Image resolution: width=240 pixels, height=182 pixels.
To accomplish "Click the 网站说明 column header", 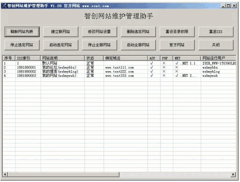I will [x=62, y=58].
